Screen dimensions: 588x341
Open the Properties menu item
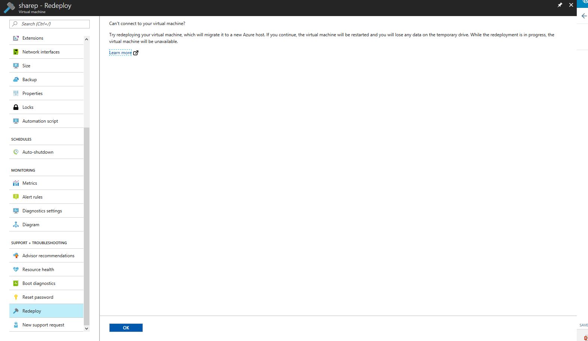pyautogui.click(x=33, y=93)
